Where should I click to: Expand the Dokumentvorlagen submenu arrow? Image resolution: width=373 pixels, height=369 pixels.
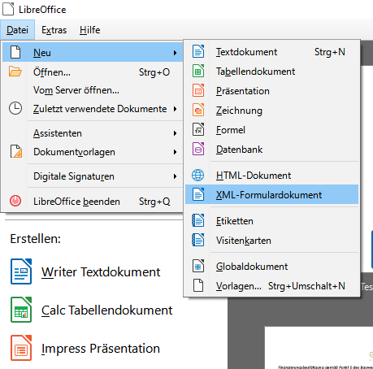point(175,152)
